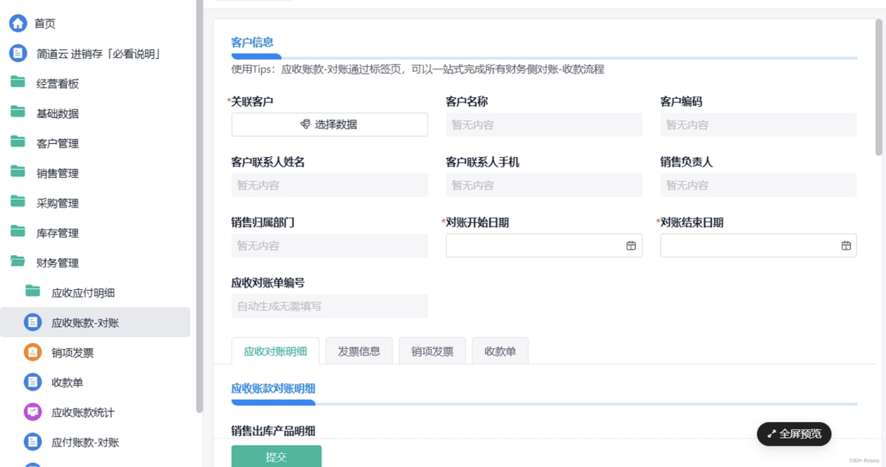Switch to the 应收对账明细 tab
Image resolution: width=886 pixels, height=467 pixels.
(275, 351)
